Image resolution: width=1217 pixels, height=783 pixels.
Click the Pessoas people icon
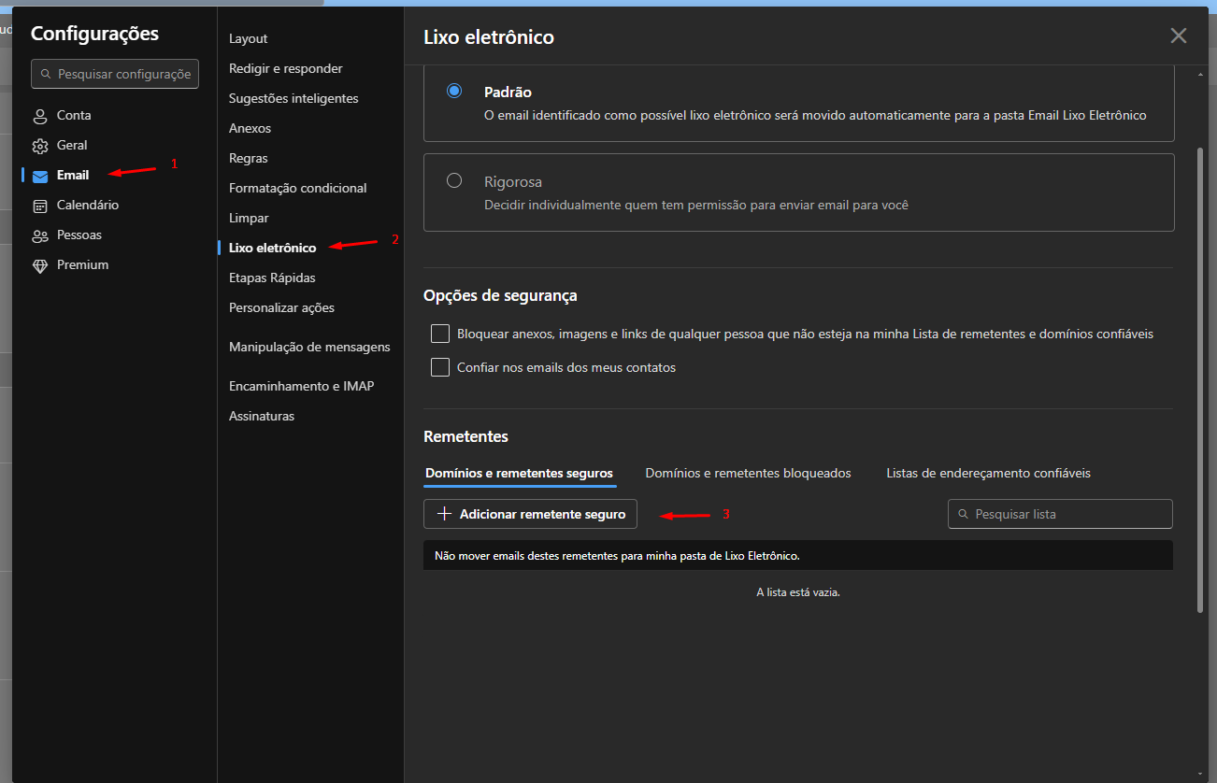pos(39,235)
